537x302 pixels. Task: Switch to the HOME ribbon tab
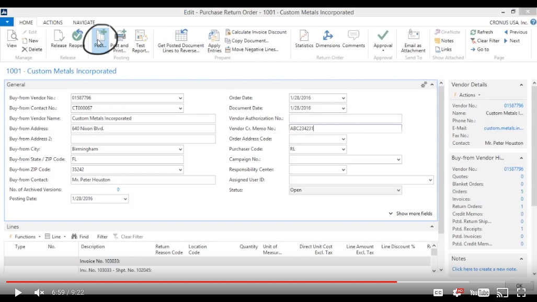(26, 22)
